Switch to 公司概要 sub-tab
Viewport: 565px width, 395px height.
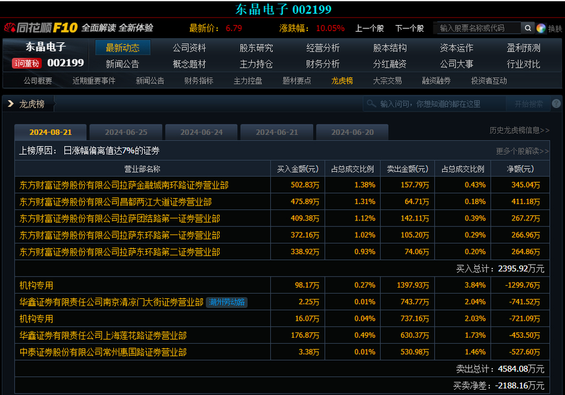tap(38, 81)
